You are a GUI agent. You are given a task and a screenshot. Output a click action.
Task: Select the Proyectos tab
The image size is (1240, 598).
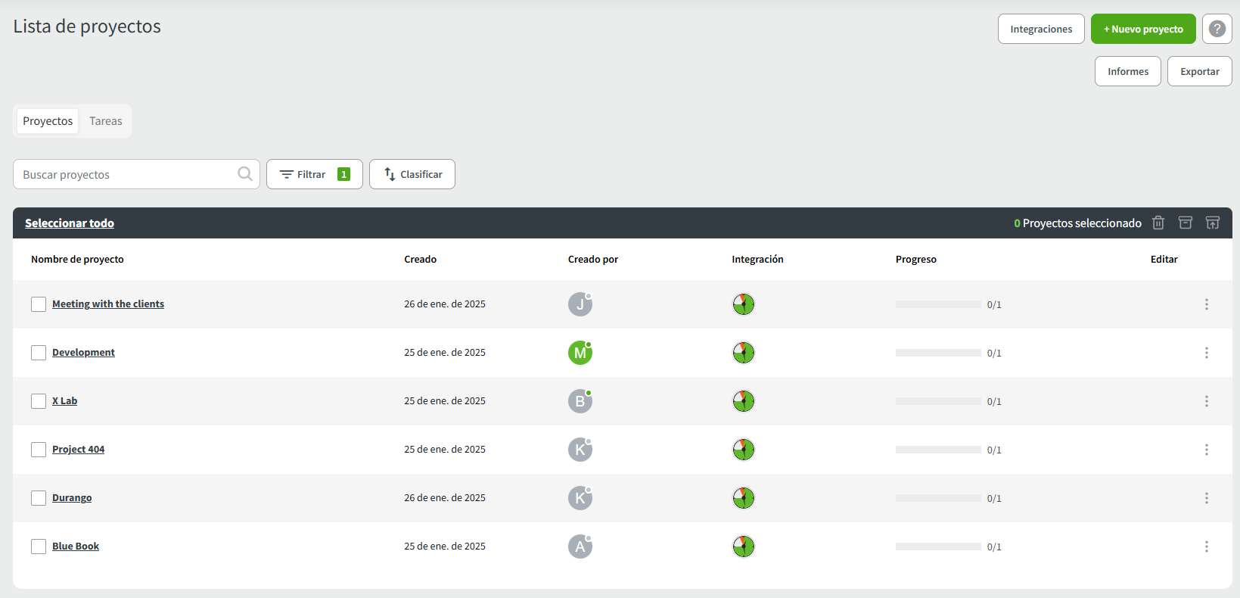[48, 121]
